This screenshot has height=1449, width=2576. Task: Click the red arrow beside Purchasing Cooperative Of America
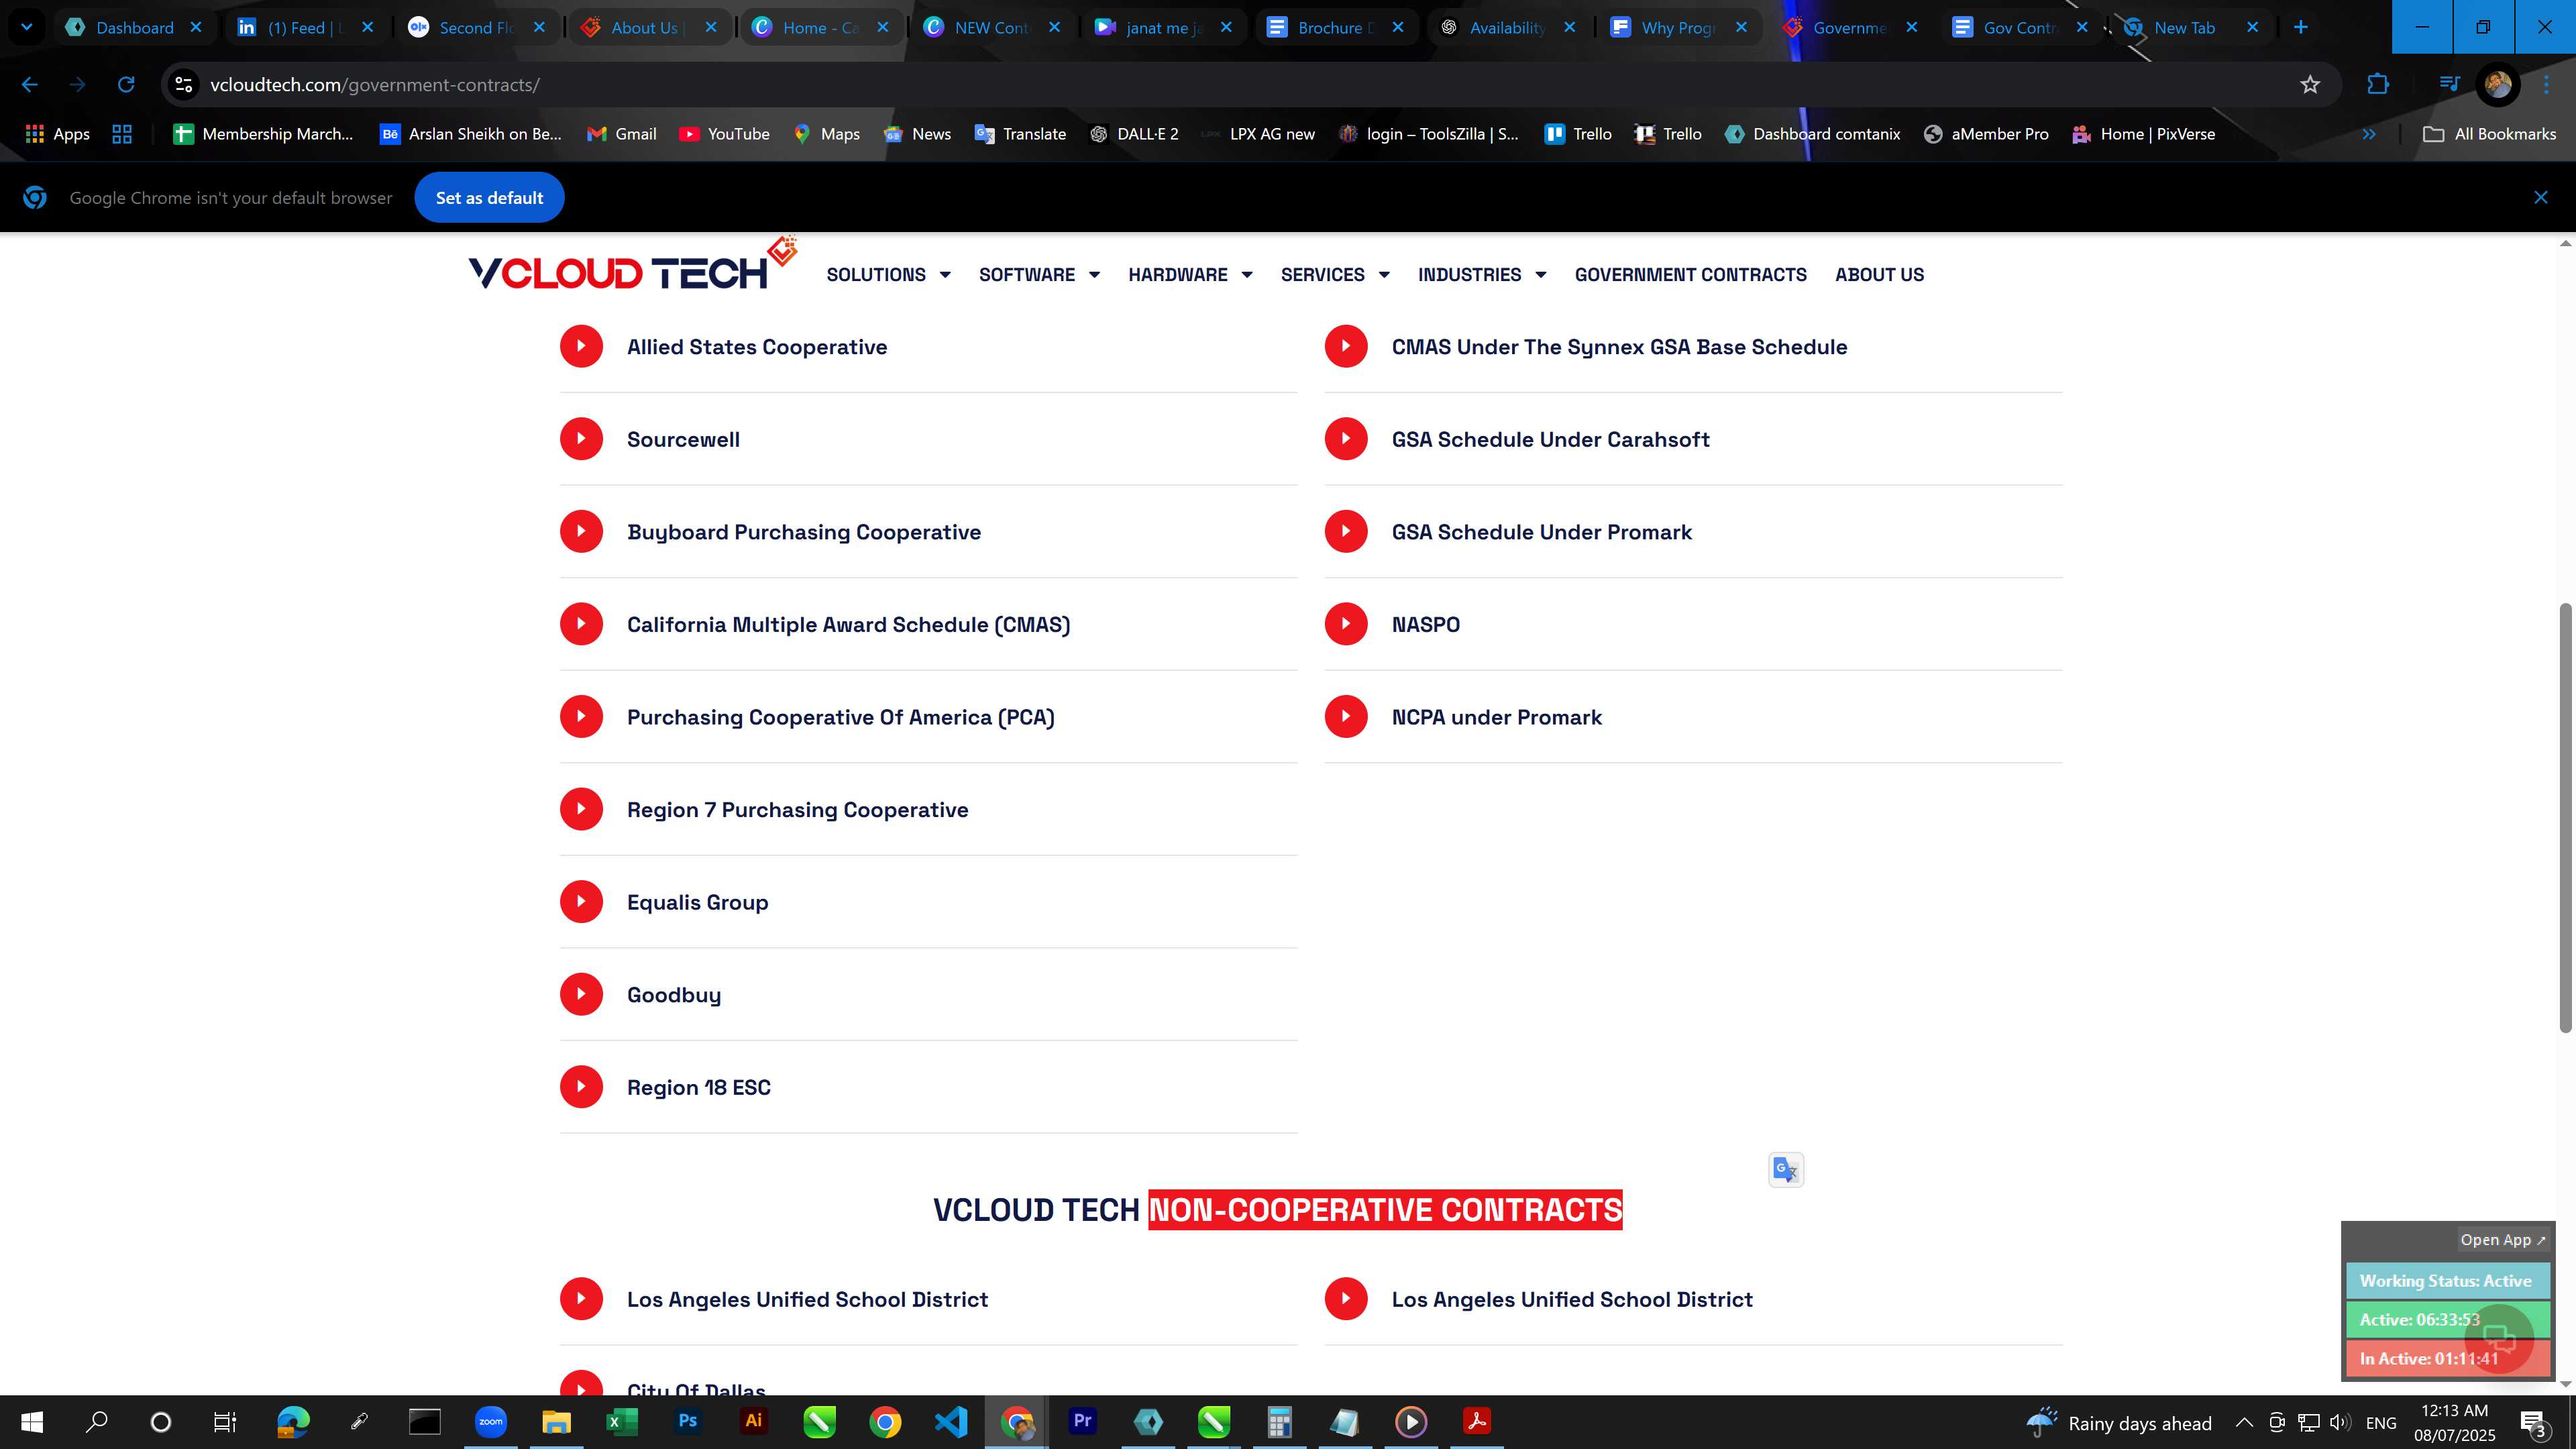581,716
